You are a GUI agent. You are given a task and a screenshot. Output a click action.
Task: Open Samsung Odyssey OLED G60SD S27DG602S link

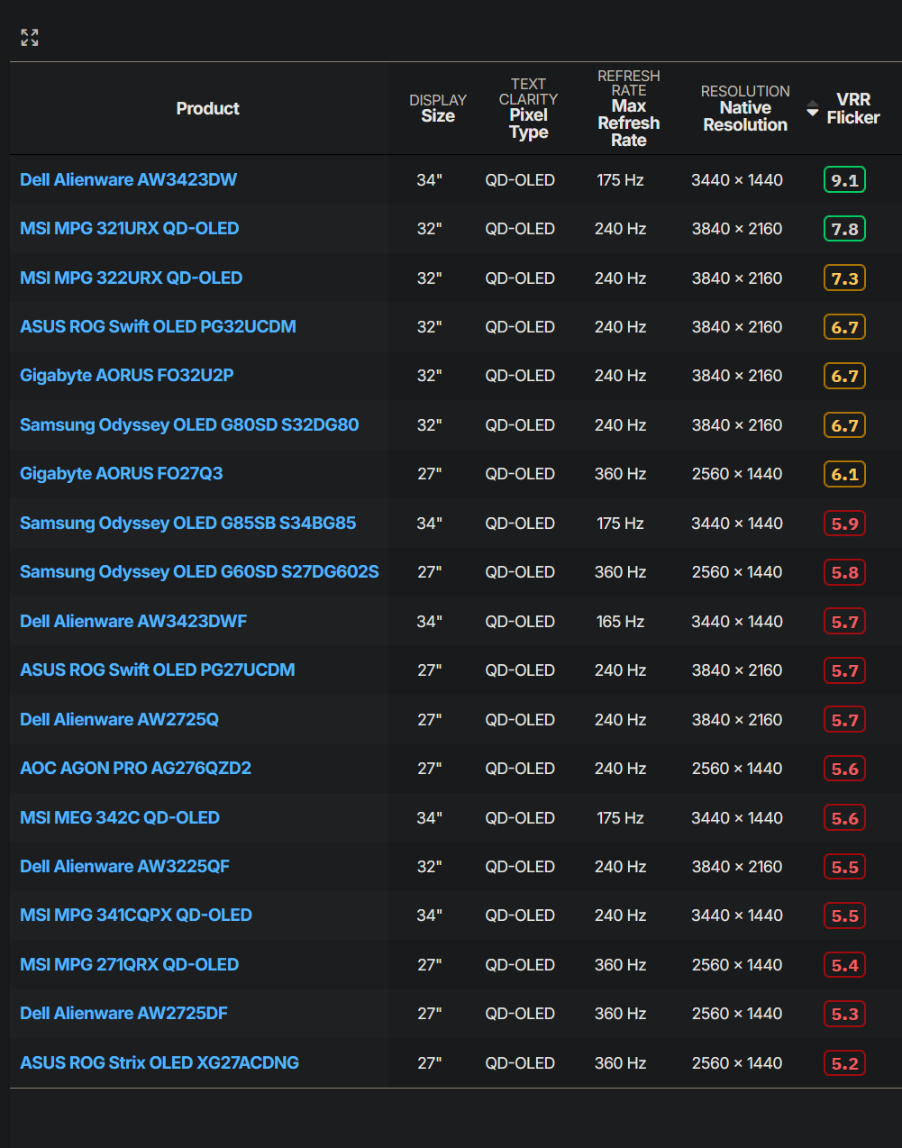(x=199, y=572)
